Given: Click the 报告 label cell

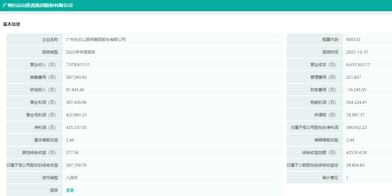Looking at the screenshot, I should click(x=34, y=190).
